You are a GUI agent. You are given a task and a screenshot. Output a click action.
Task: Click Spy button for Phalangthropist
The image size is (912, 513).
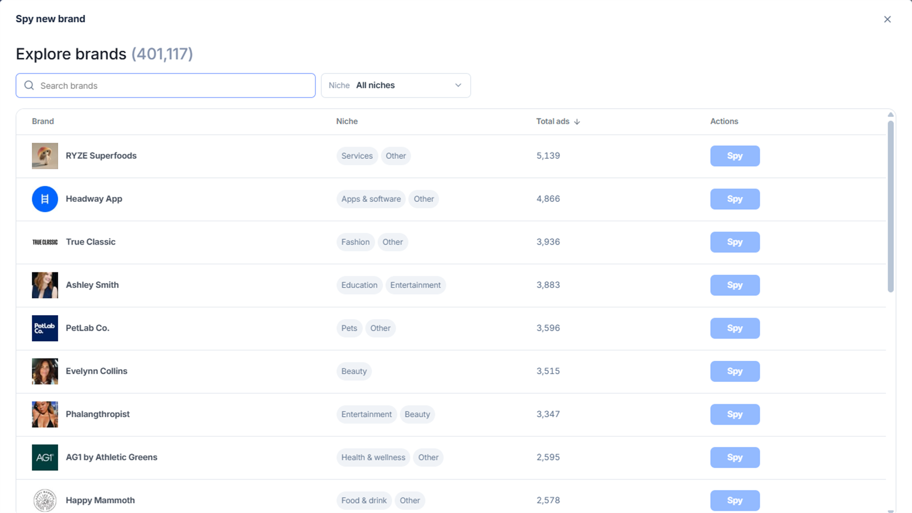coord(735,414)
